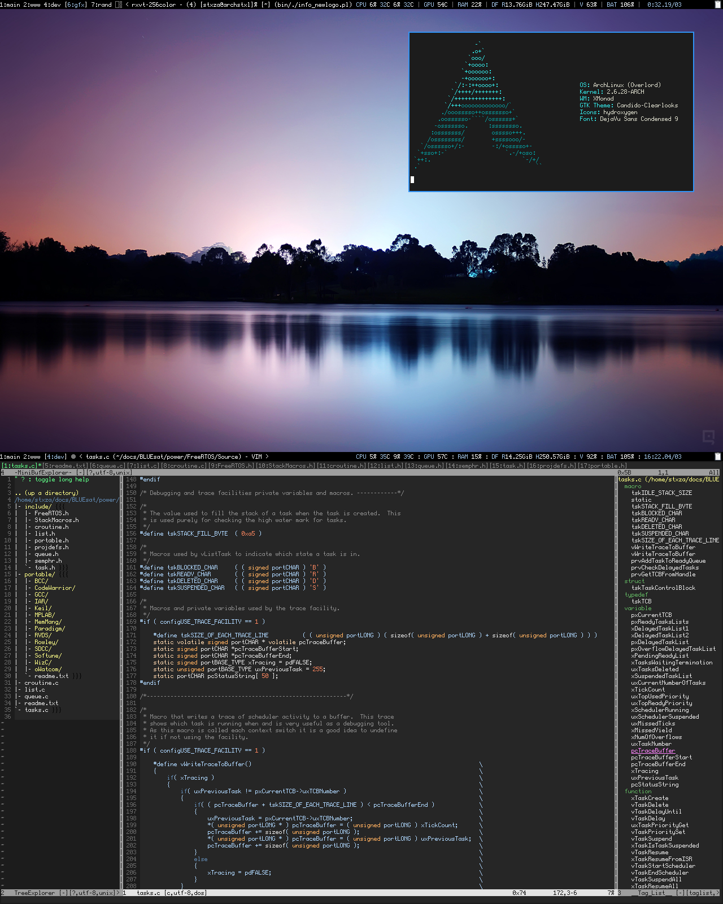Open buffer [6:queue.c] in MiniBufExplorer
Image resolution: width=723 pixels, height=904 pixels.
(108, 466)
